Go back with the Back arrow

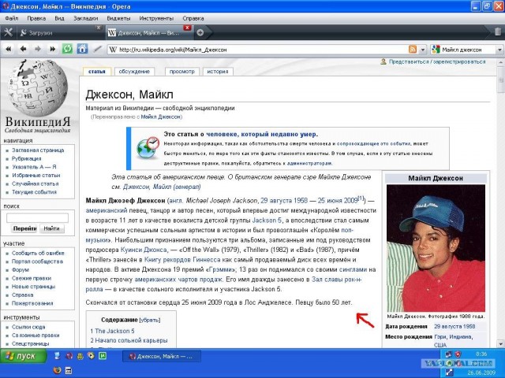point(23,49)
